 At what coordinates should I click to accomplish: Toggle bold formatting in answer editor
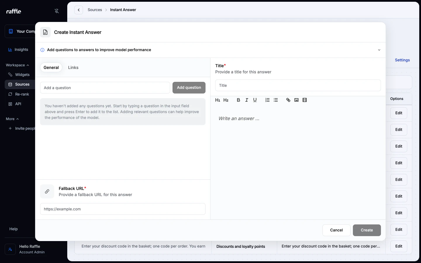(x=239, y=100)
